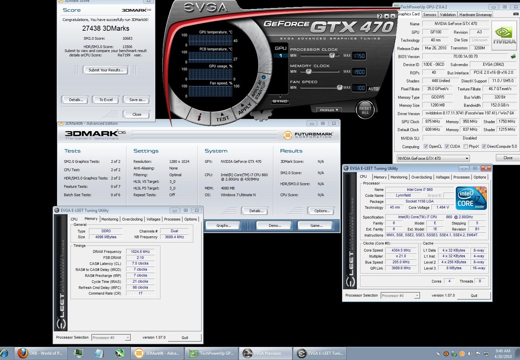The height and width of the screenshot is (360, 520).
Task: Open Voltages tab in right E-LEET window
Action: [442, 177]
